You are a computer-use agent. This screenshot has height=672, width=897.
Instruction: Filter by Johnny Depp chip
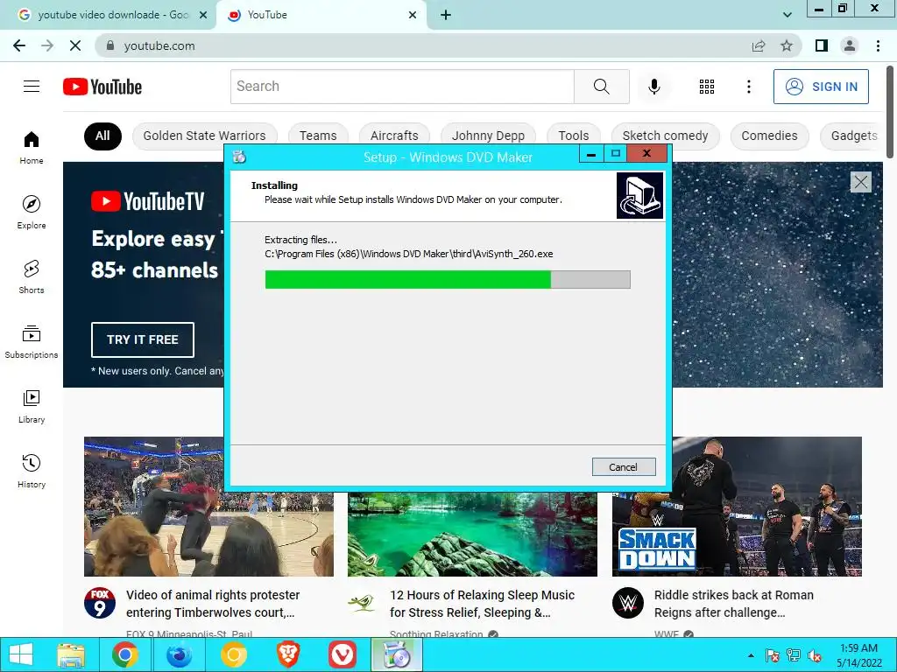pyautogui.click(x=488, y=136)
